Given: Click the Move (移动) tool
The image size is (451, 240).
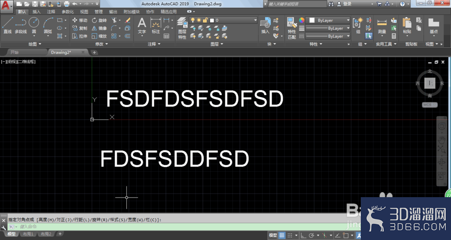Looking at the screenshot, I should (x=79, y=20).
